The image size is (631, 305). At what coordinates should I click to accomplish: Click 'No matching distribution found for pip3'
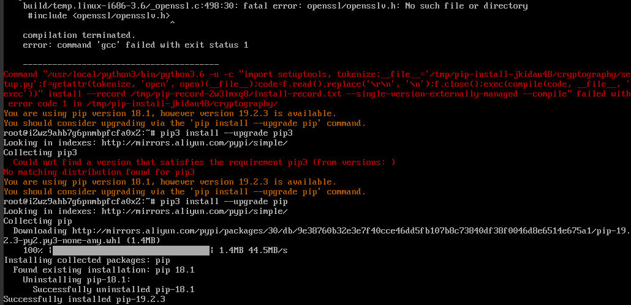99,172
